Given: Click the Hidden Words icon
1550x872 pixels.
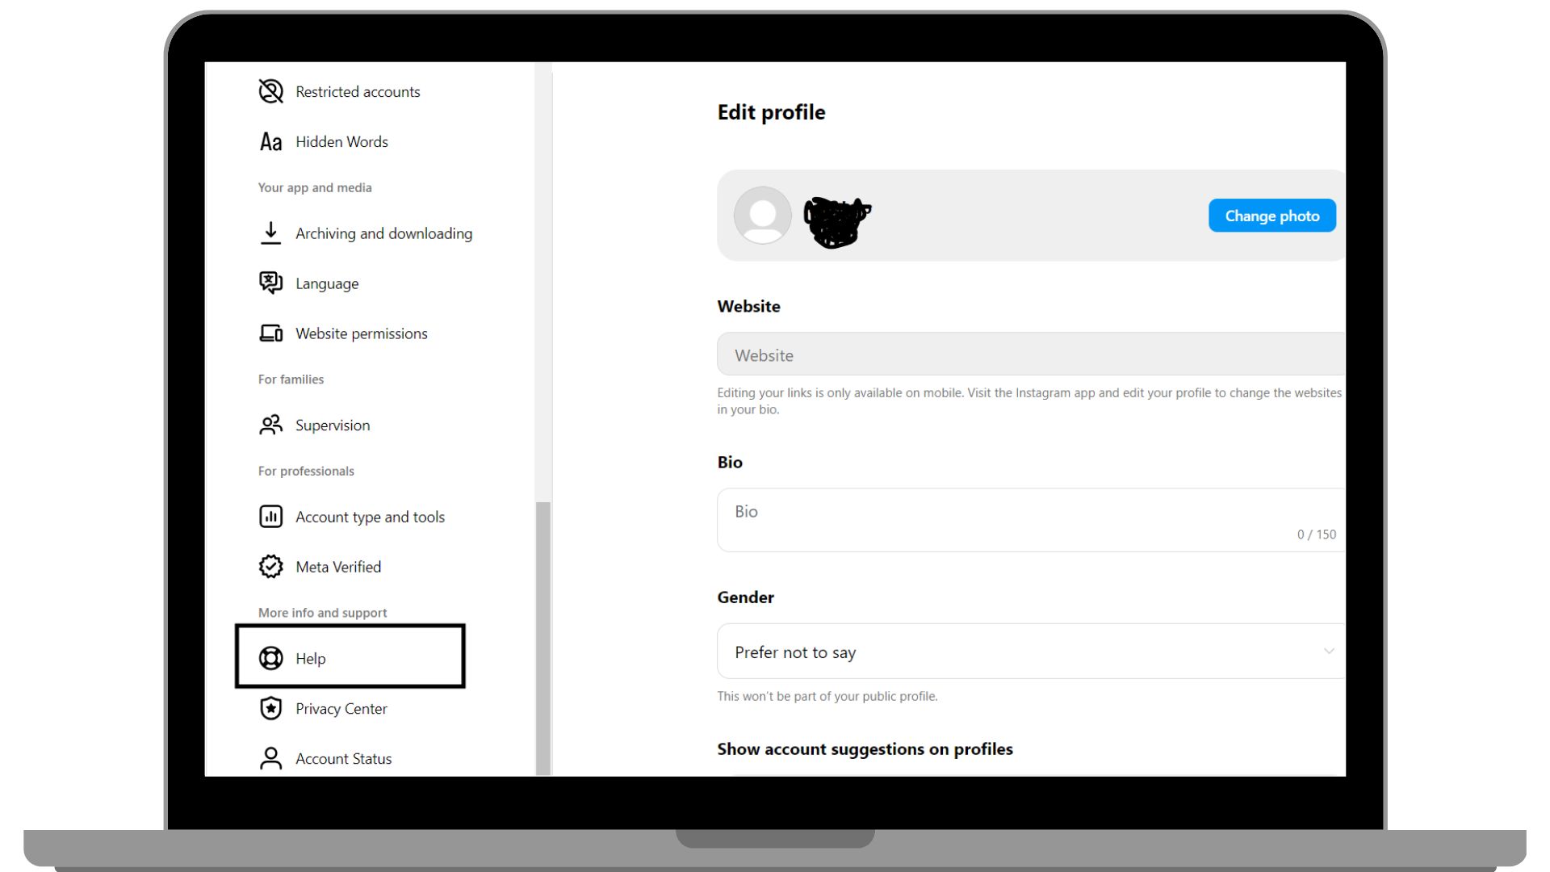Looking at the screenshot, I should point(270,140).
